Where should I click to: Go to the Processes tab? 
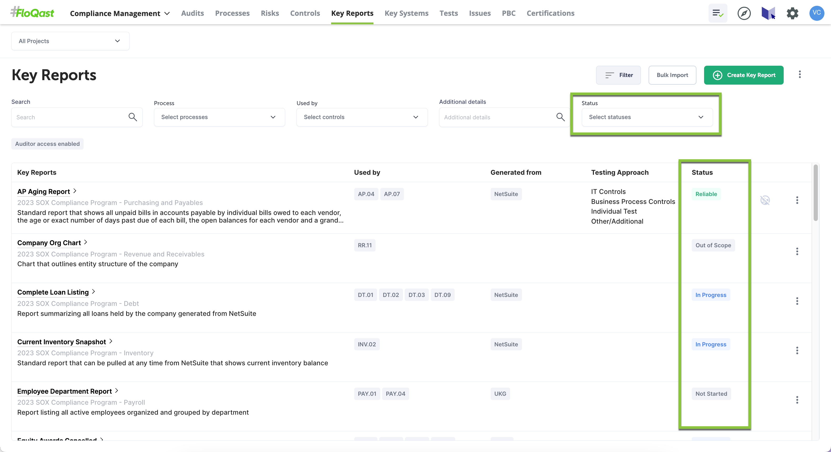tap(232, 13)
